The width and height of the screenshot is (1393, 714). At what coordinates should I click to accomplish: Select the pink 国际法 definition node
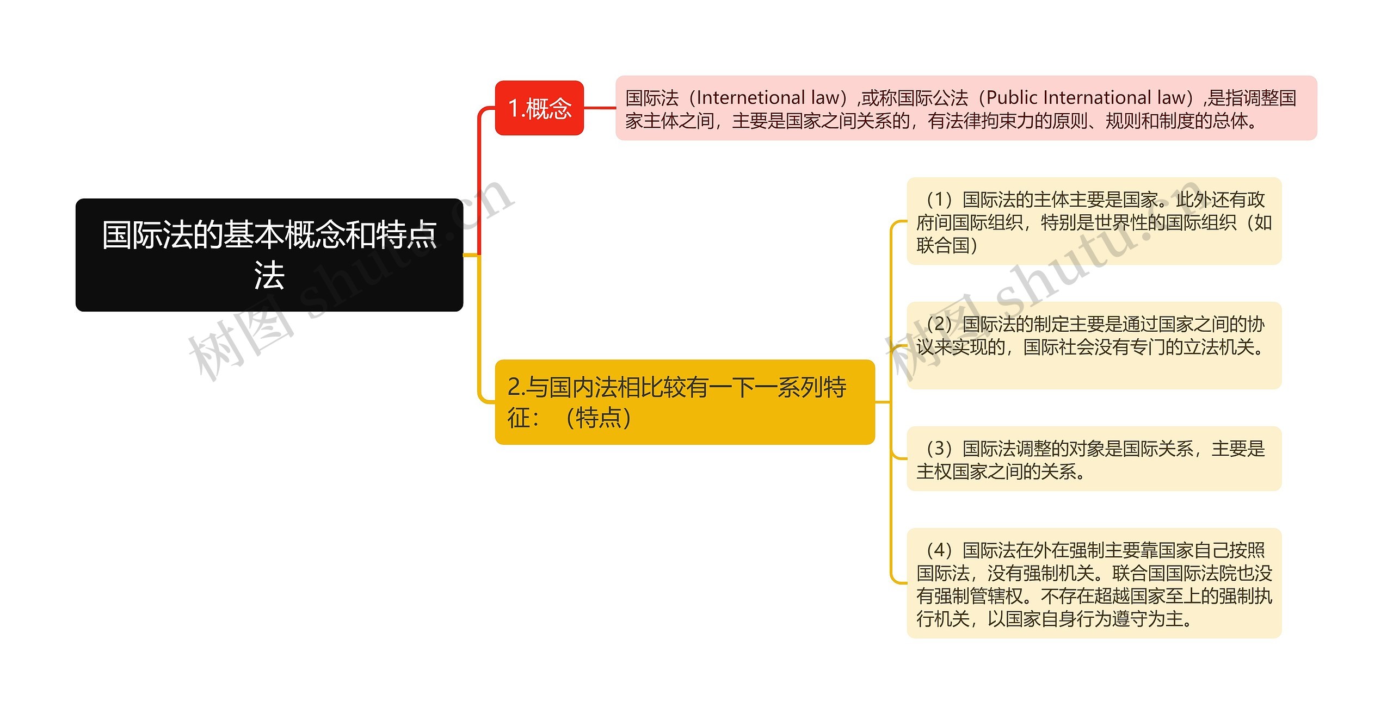point(965,108)
